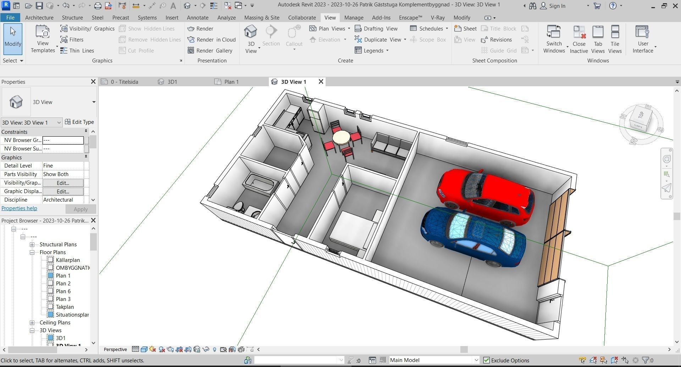The image size is (681, 367).
Task: Click Sign In in the title bar
Action: (x=553, y=6)
